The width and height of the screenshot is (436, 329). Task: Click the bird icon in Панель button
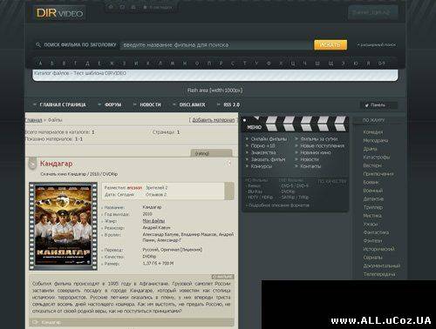pyautogui.click(x=367, y=105)
